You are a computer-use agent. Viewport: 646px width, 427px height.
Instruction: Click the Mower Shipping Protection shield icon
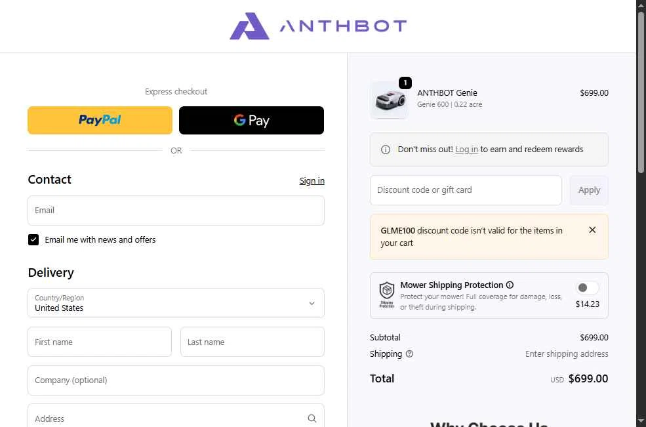(386, 295)
